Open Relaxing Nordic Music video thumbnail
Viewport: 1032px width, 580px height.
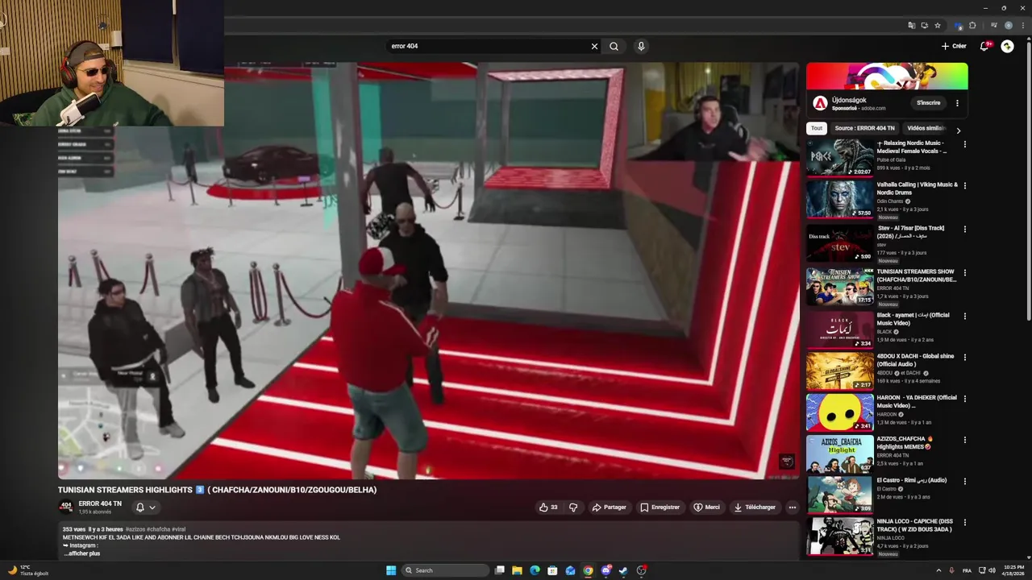click(840, 157)
